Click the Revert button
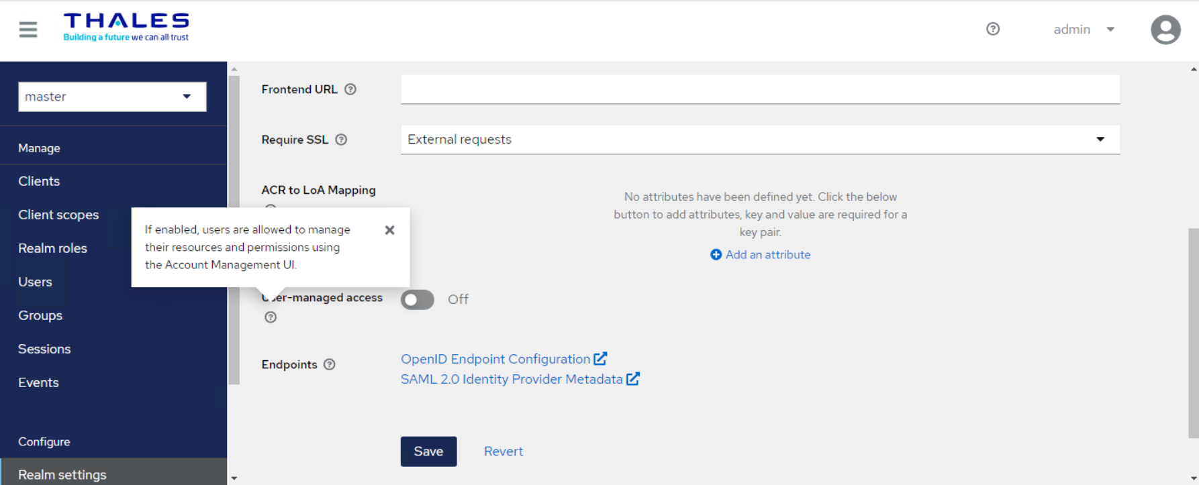The height and width of the screenshot is (485, 1199). point(503,451)
